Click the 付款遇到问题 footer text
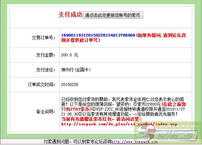This screenshot has height=145, width=202. tap(78, 141)
